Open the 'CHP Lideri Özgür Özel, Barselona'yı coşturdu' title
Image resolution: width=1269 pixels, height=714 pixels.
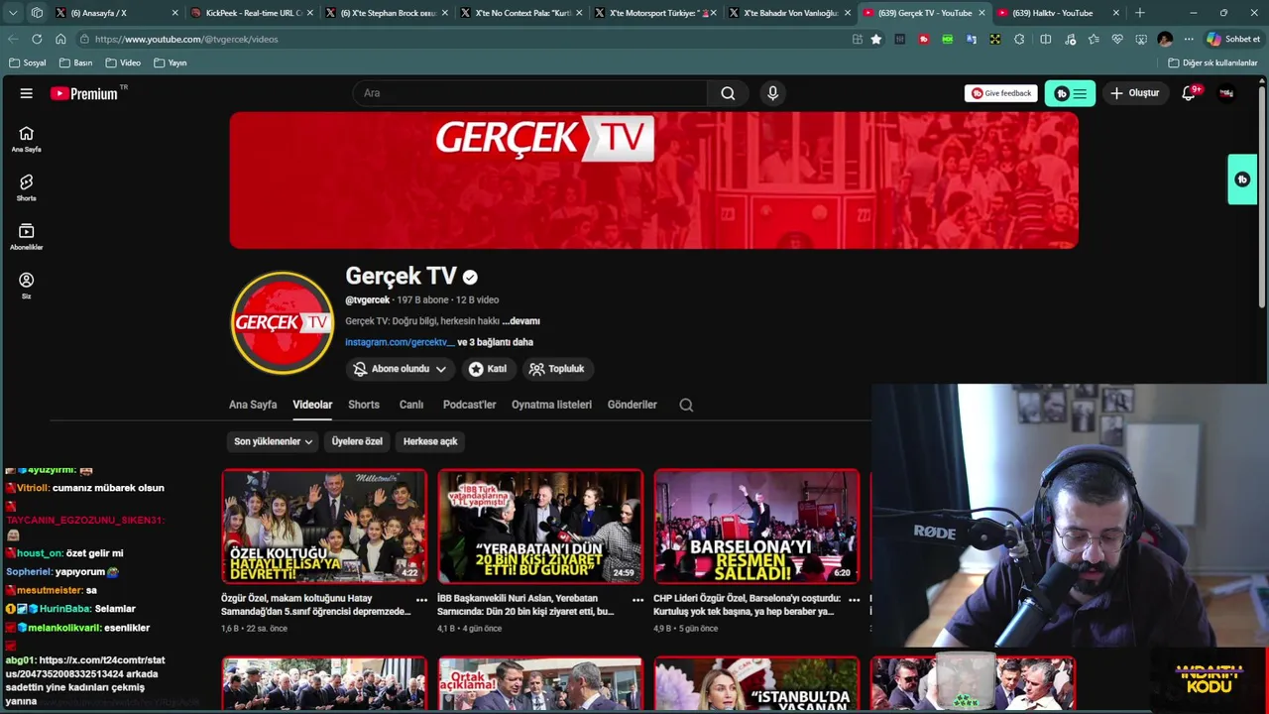tap(748, 605)
